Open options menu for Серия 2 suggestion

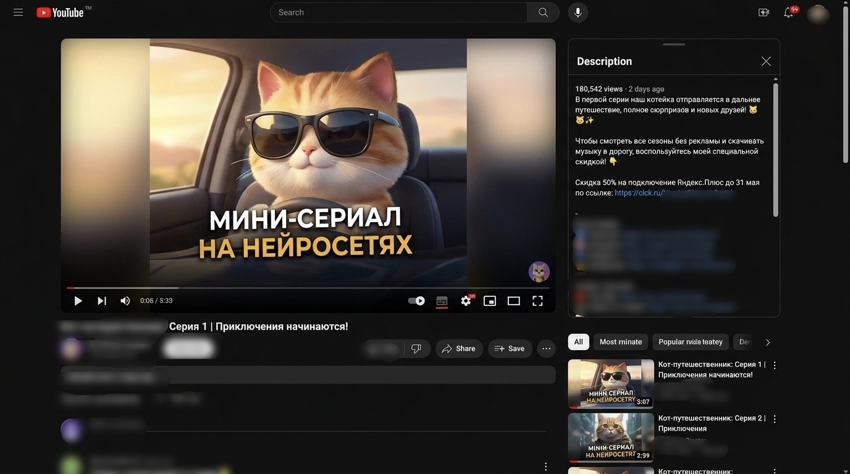click(x=775, y=419)
